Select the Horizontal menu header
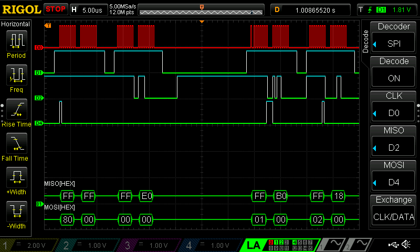 [x=16, y=24]
